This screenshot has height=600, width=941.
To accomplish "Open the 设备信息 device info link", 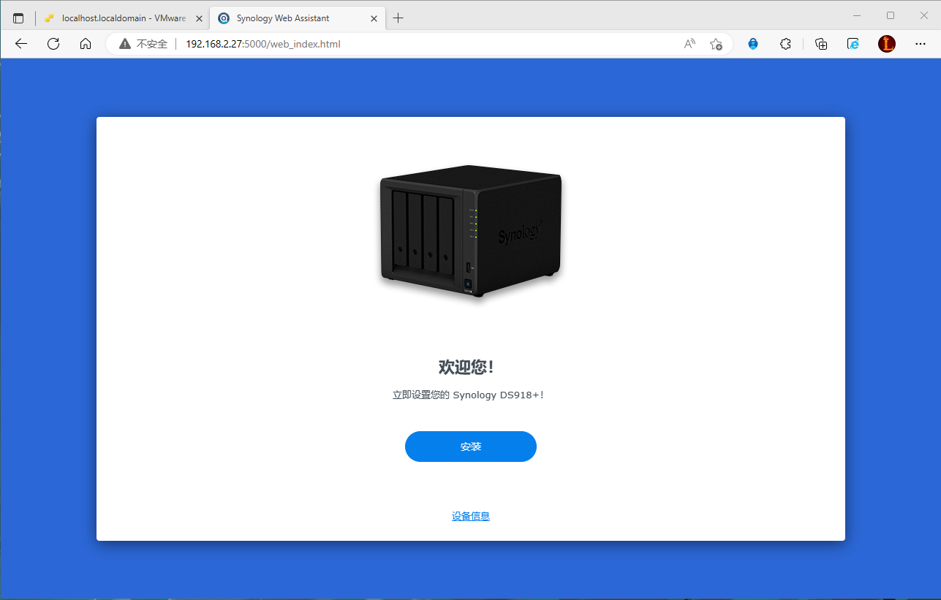I will point(471,516).
